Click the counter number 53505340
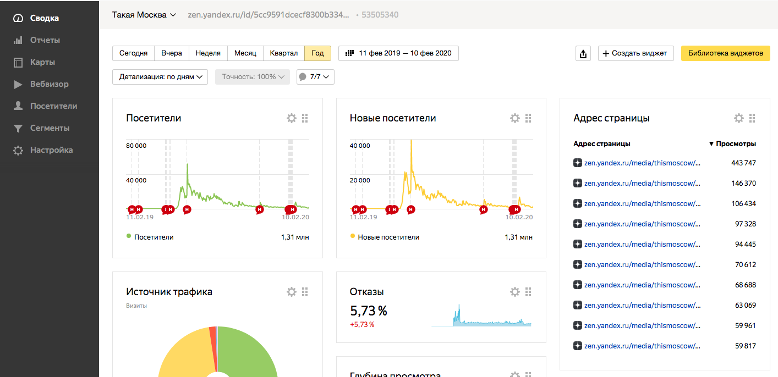This screenshot has width=778, height=377. point(380,15)
